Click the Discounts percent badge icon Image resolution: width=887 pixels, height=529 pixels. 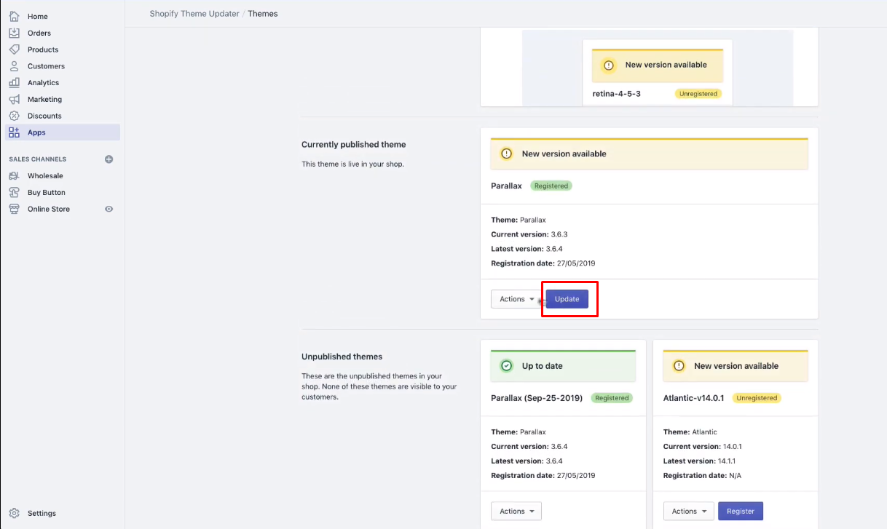coord(15,116)
